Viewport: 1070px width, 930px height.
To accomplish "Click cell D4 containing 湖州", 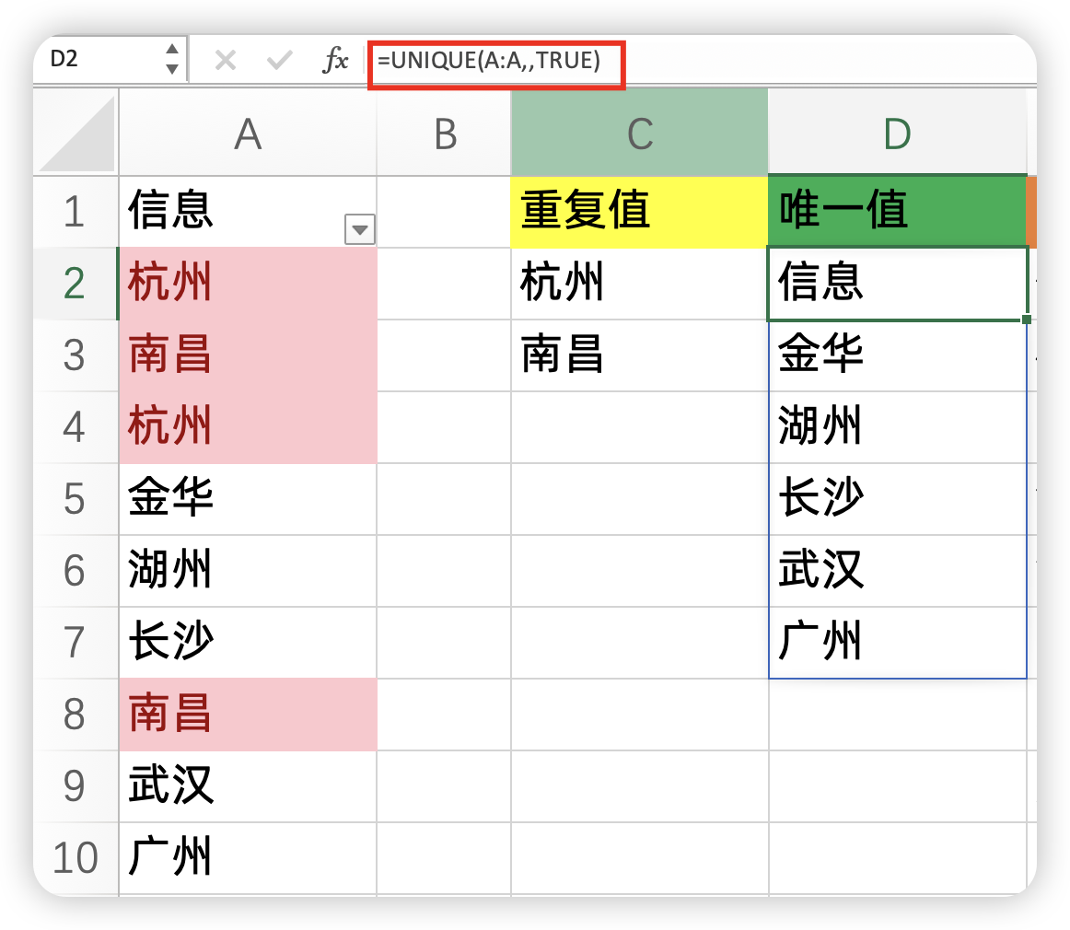I will 898,427.
